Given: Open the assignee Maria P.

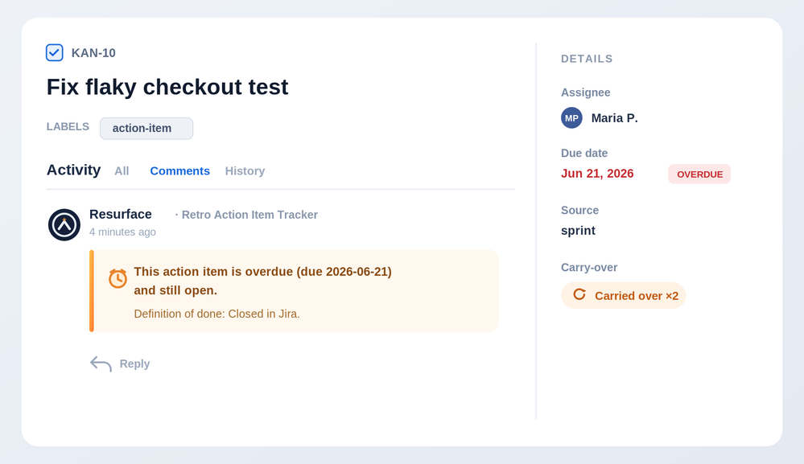Looking at the screenshot, I should pos(614,118).
